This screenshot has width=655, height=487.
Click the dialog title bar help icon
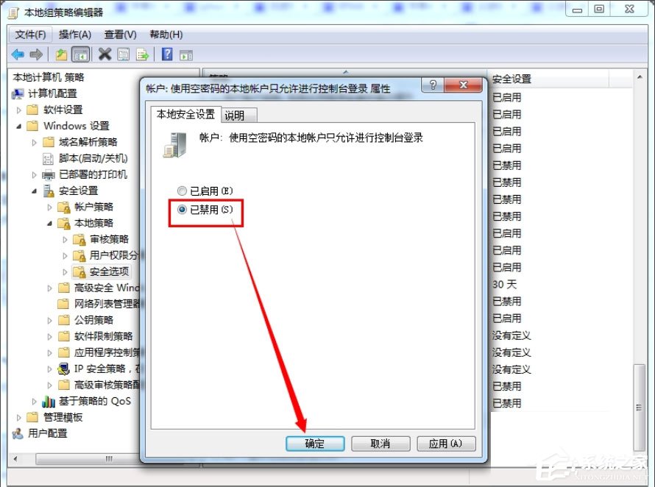(432, 85)
